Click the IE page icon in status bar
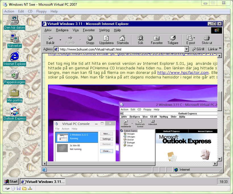Viewport: 233px width, 194px height. tap(44, 170)
